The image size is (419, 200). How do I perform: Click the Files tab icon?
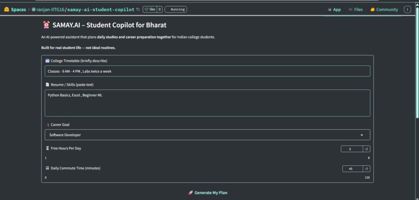(x=350, y=10)
